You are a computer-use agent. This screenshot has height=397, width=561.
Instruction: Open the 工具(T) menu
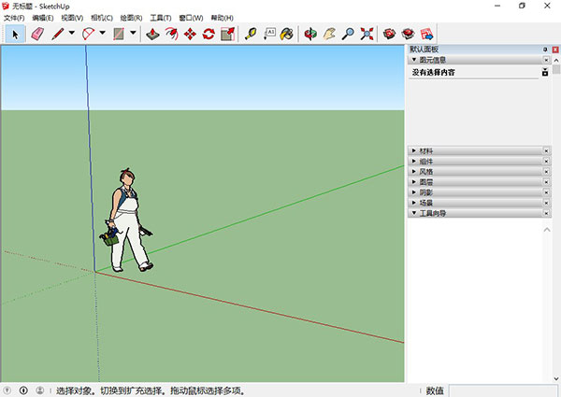point(161,18)
